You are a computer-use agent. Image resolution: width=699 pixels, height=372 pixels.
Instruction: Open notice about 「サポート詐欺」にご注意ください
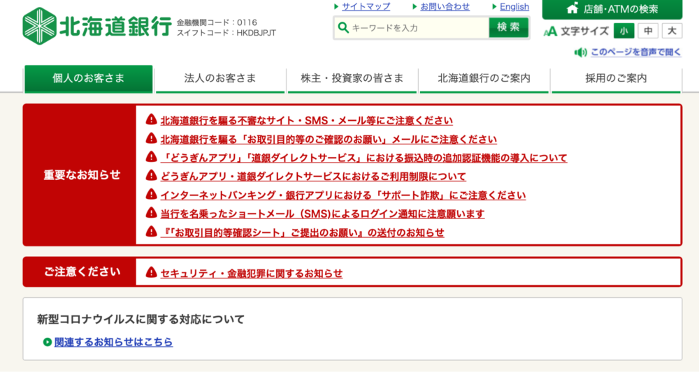343,195
